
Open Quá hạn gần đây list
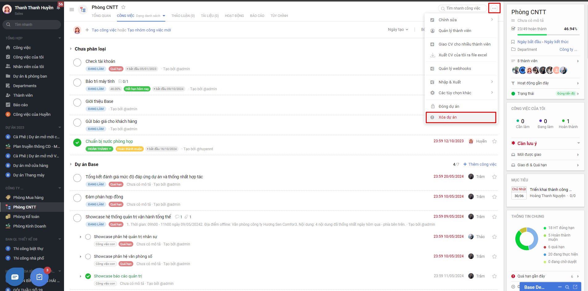click(545, 276)
